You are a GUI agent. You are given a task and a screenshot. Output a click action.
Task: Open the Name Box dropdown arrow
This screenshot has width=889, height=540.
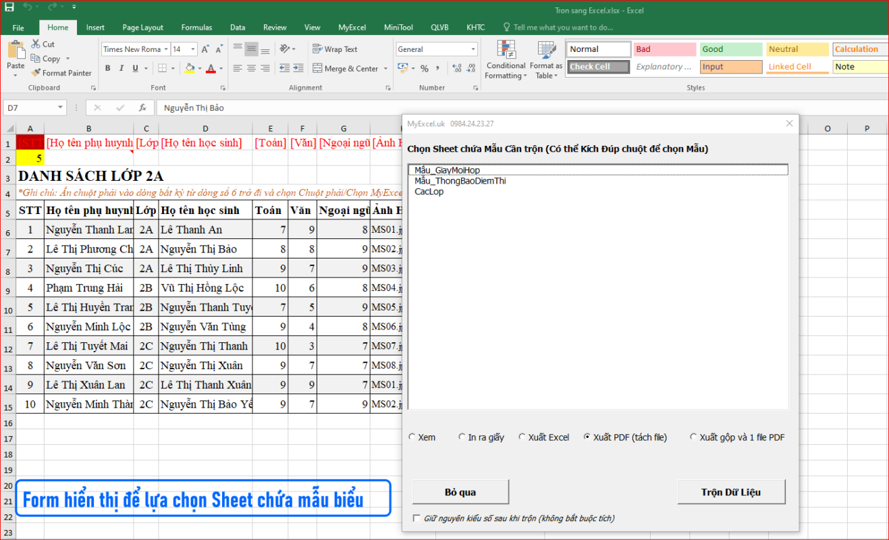(x=61, y=107)
